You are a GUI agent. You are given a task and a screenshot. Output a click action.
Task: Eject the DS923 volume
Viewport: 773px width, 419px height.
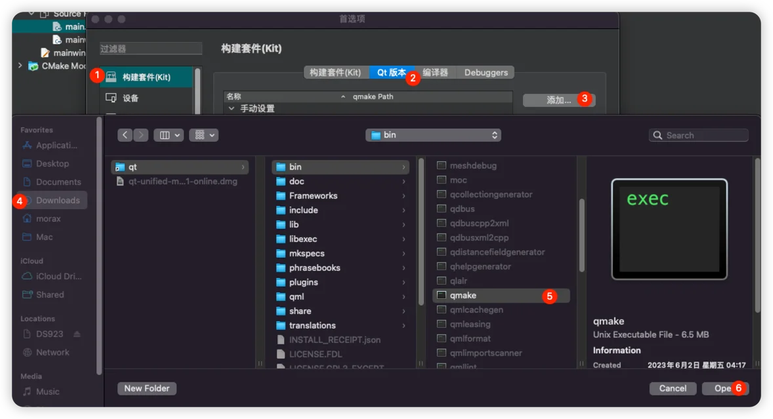pyautogui.click(x=77, y=334)
